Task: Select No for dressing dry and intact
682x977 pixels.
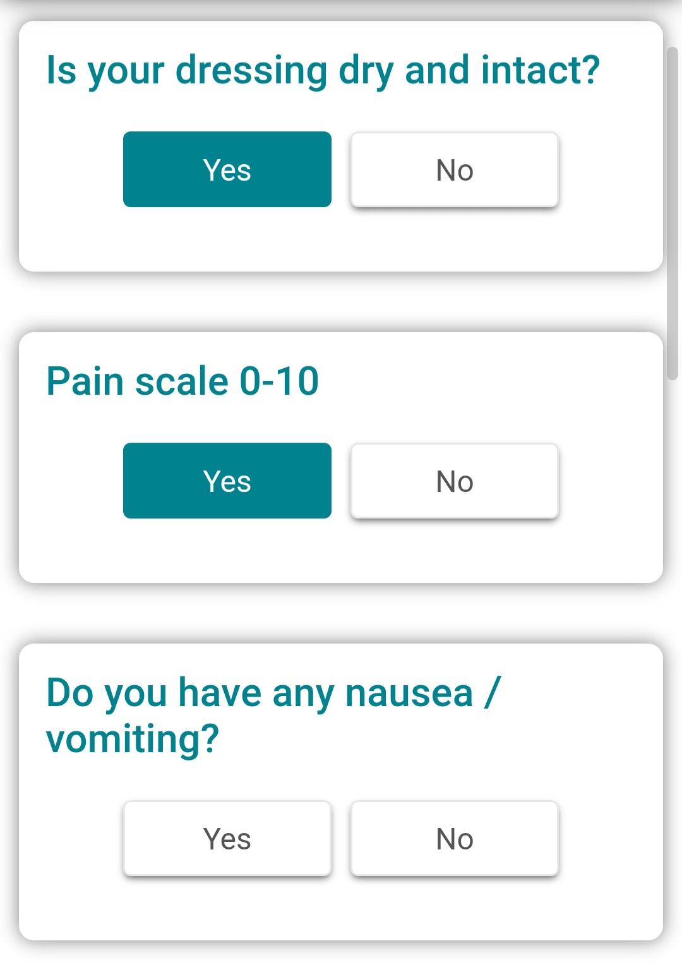Action: click(455, 169)
